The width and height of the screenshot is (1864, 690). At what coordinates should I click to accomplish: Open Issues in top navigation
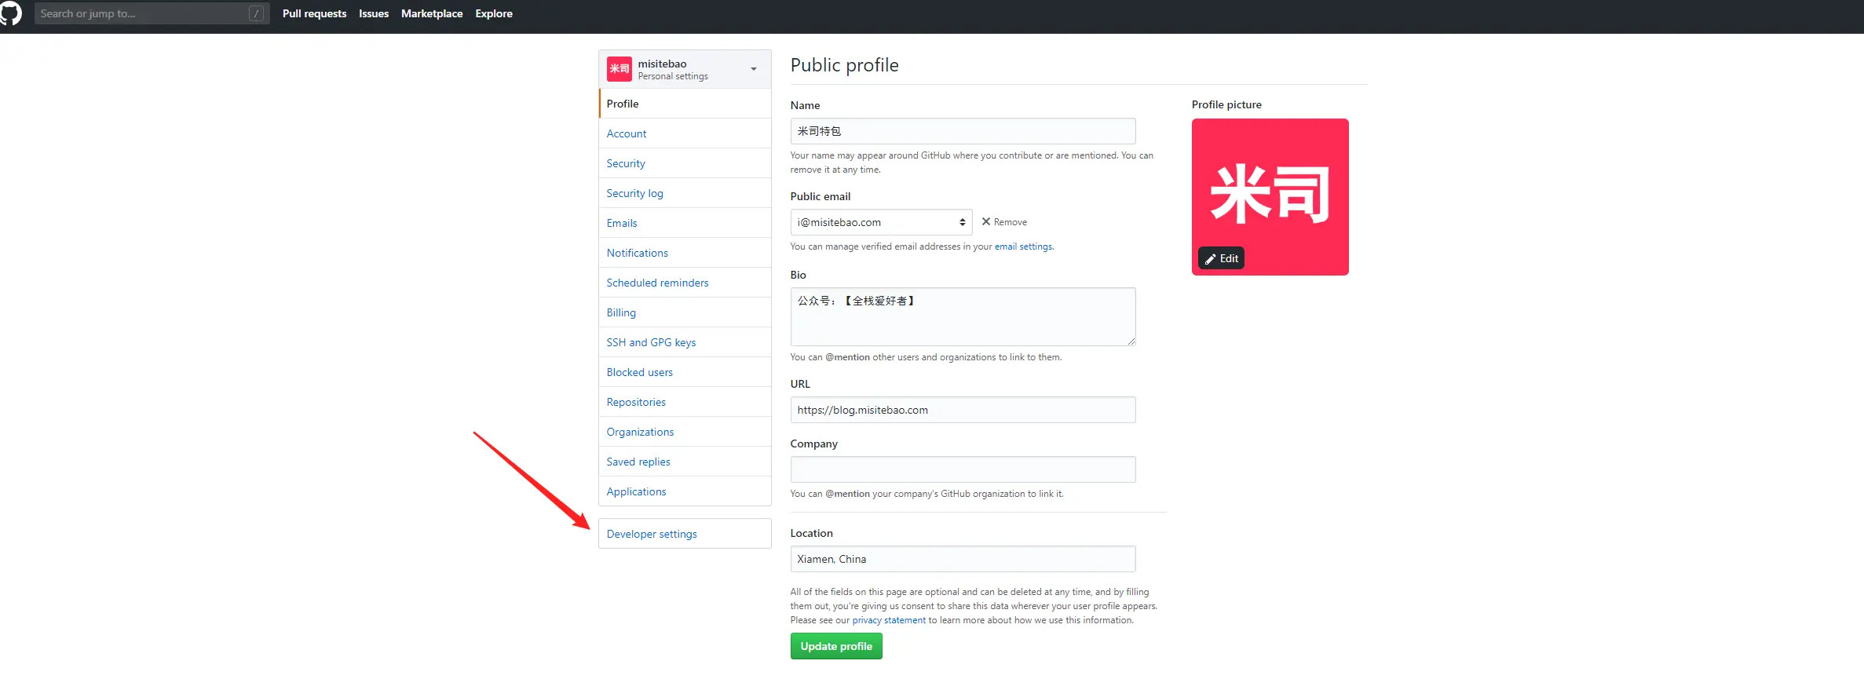pos(374,13)
